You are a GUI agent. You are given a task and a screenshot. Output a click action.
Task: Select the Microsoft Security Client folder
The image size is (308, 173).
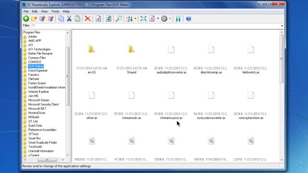43,105
